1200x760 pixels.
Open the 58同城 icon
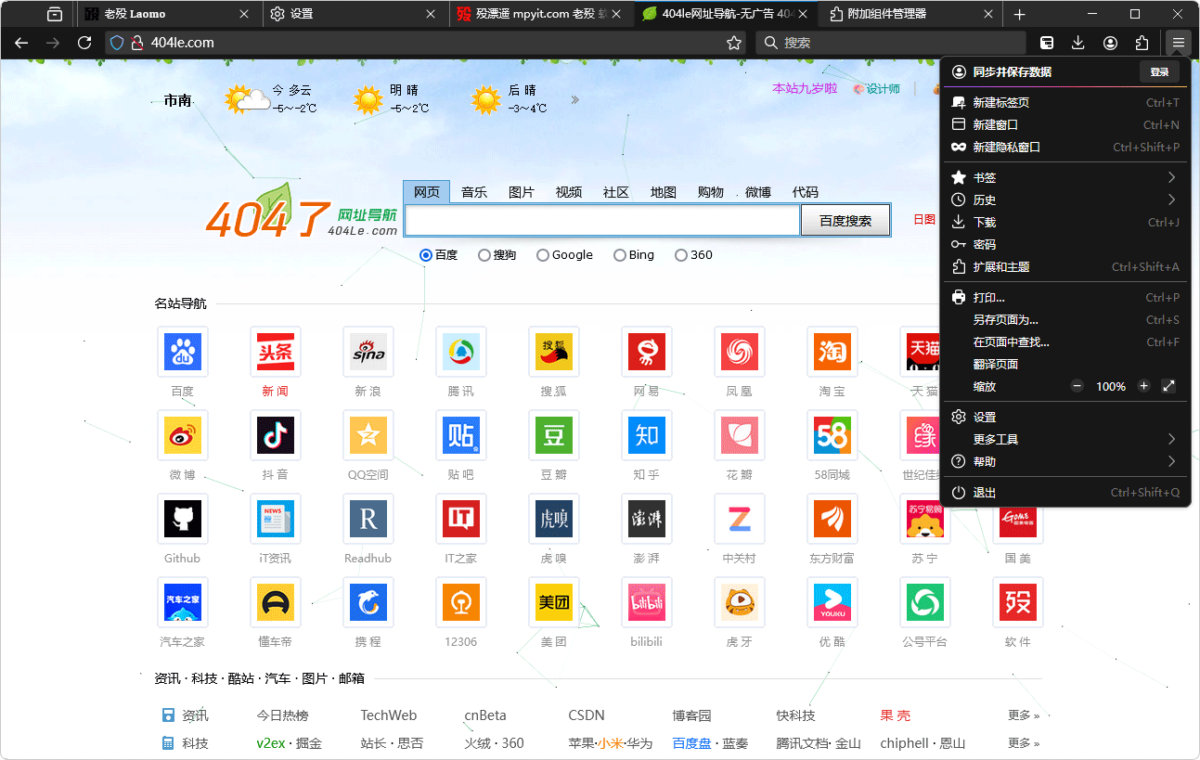[832, 435]
